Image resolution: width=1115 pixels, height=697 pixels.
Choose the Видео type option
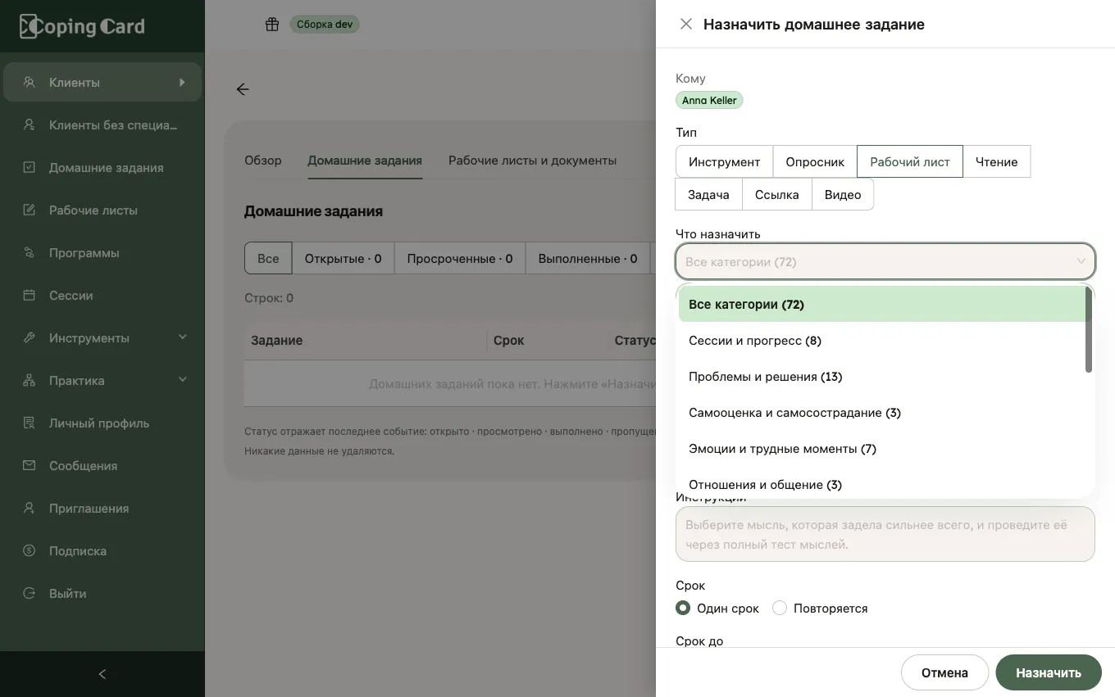tap(843, 194)
